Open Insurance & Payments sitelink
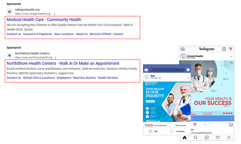241x144 pixels. click(37, 34)
